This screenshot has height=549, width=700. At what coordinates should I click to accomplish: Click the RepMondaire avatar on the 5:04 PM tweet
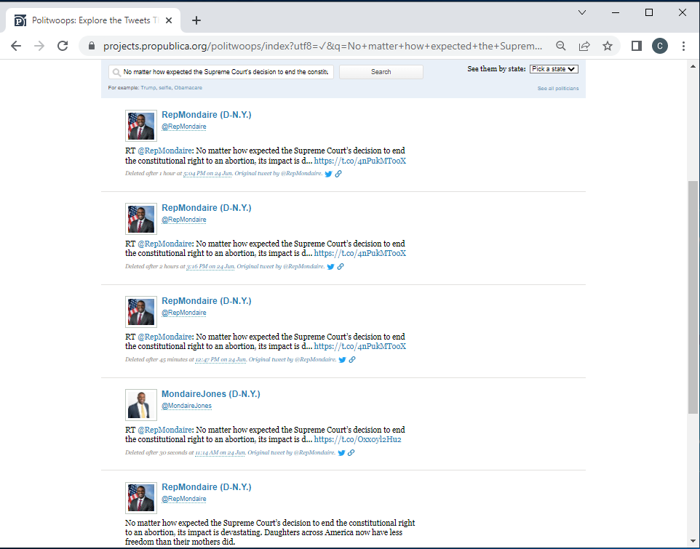[x=141, y=126]
